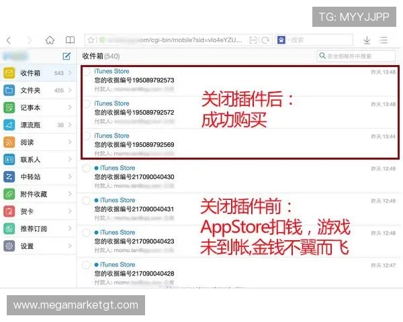The height and width of the screenshot is (322, 403).
Task: Open the browser home page icon
Action: [50, 40]
